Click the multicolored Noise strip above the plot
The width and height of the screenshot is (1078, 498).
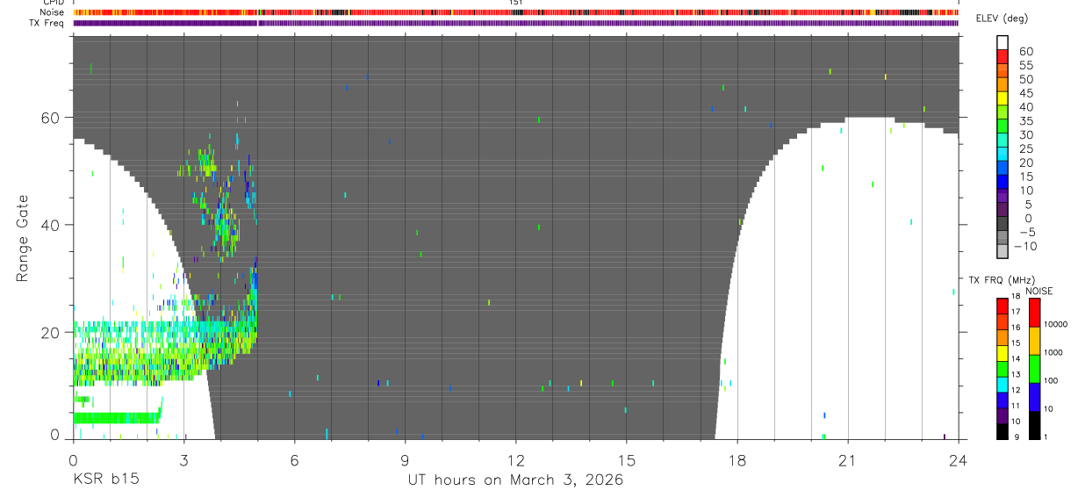tap(515, 12)
